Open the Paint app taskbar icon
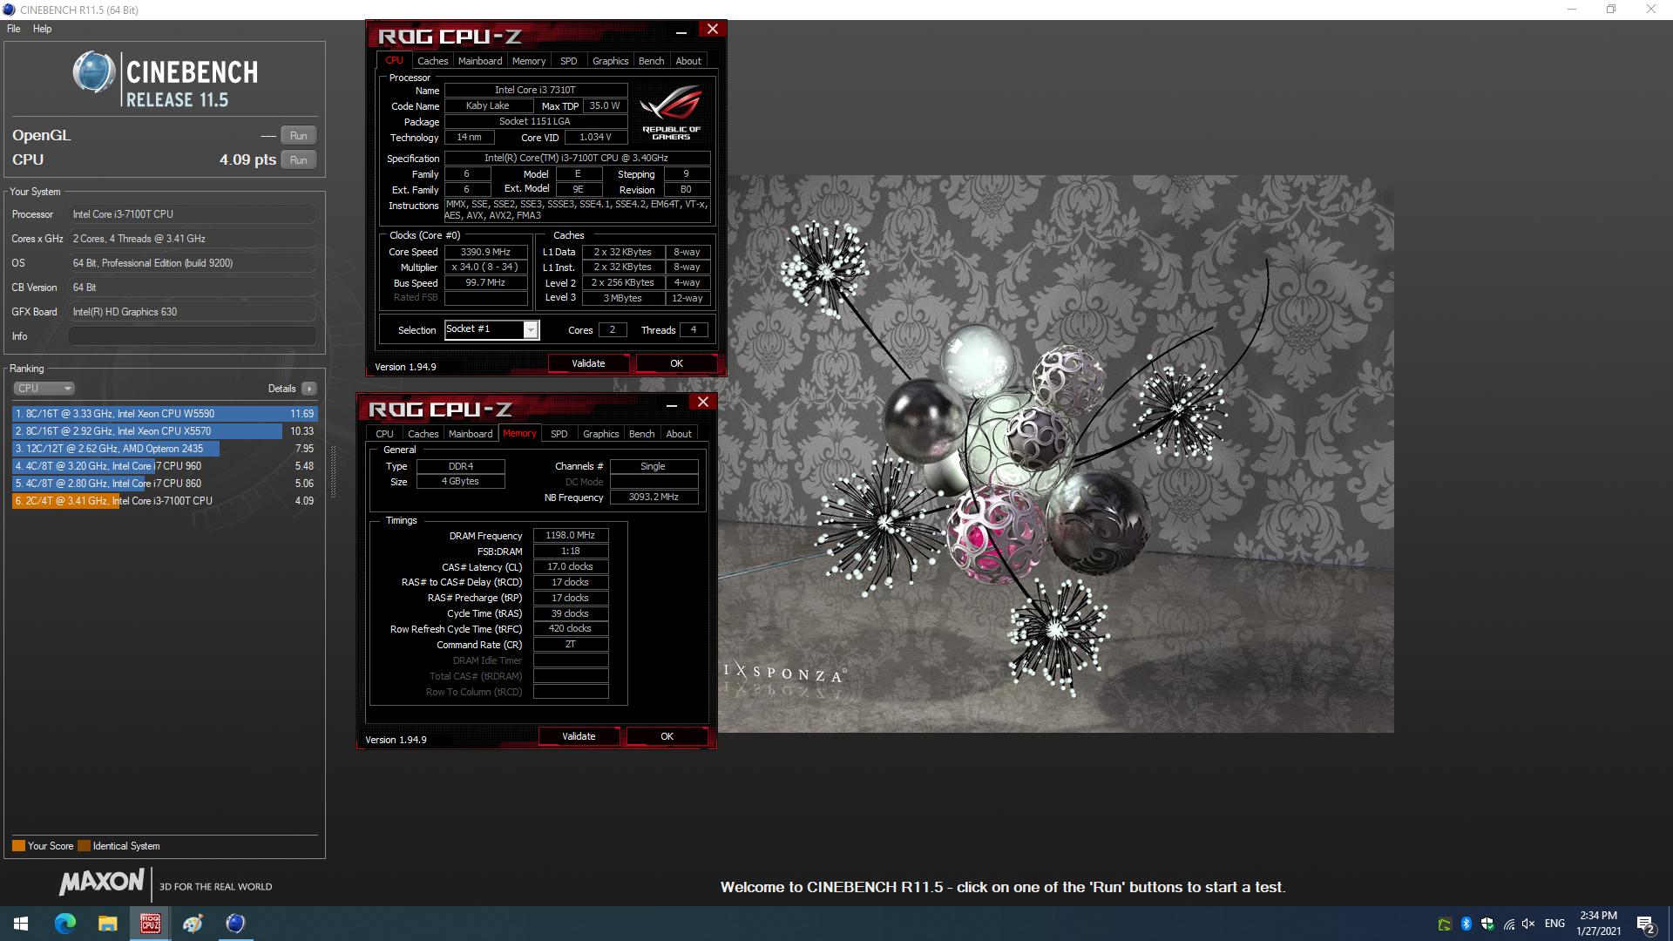Viewport: 1673px width, 941px height. click(193, 924)
